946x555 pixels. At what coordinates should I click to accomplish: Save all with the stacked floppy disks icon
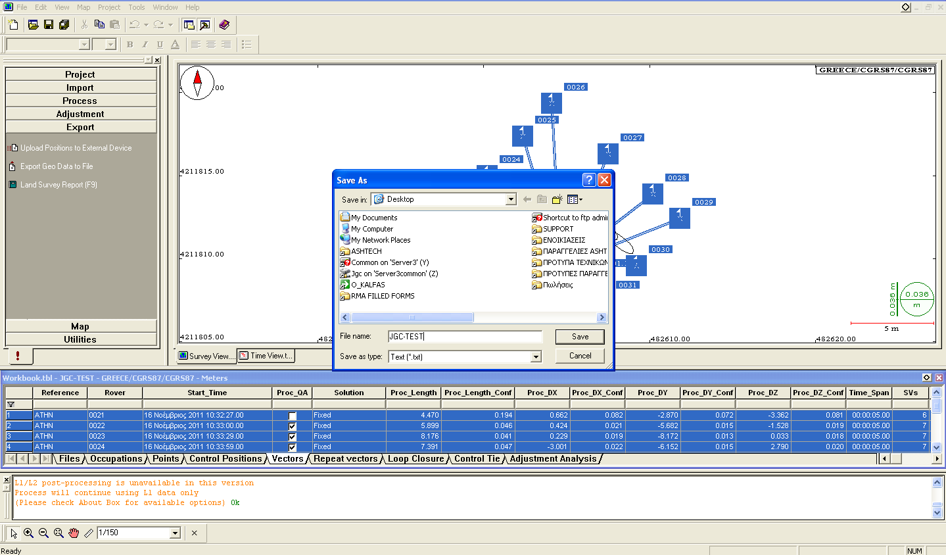point(64,25)
